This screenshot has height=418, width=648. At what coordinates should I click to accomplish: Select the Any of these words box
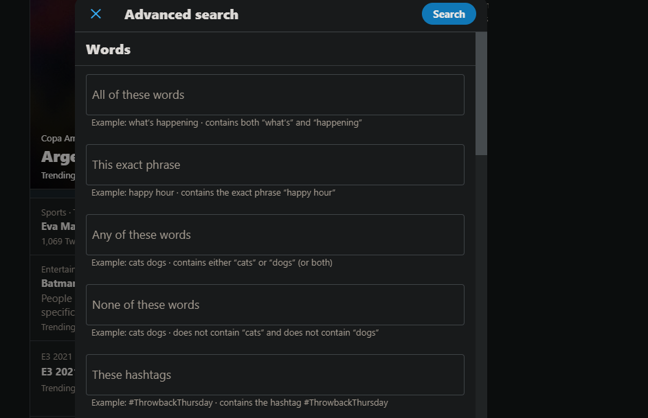(x=275, y=235)
